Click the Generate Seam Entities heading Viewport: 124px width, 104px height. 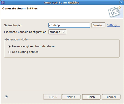[x=20, y=8]
